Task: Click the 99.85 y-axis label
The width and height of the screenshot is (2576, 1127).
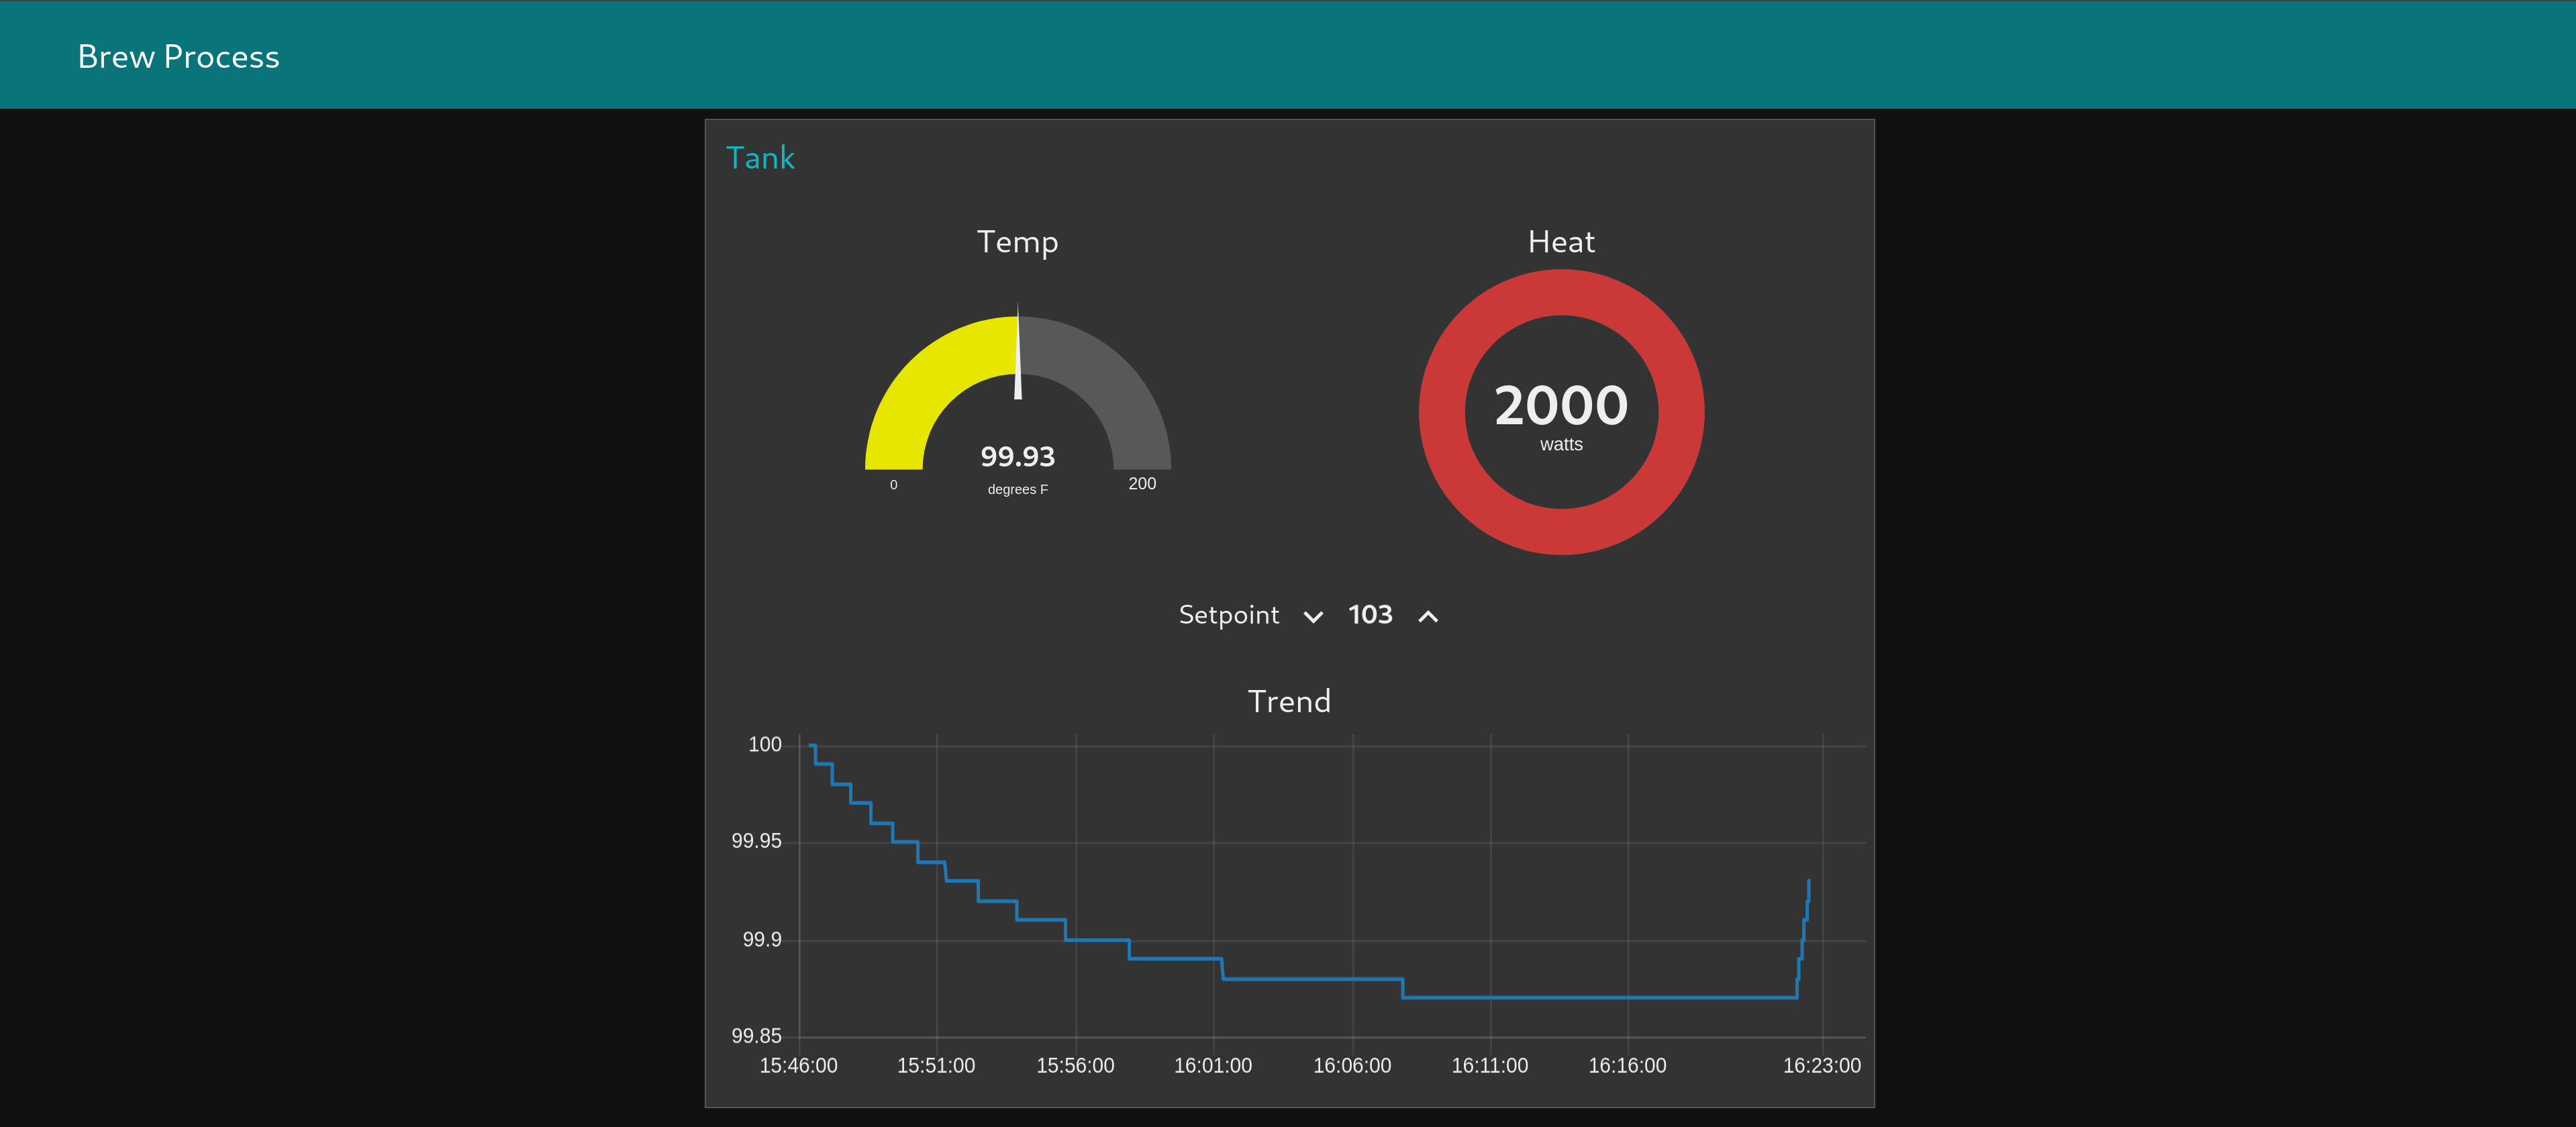Action: pyautogui.click(x=756, y=1036)
